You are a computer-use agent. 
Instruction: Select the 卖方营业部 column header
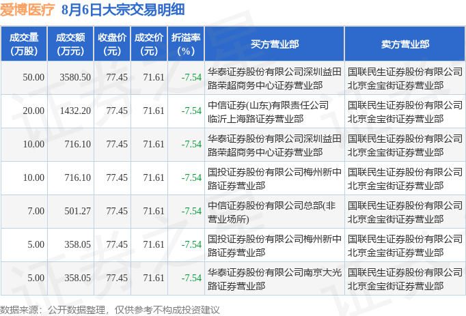(x=405, y=44)
